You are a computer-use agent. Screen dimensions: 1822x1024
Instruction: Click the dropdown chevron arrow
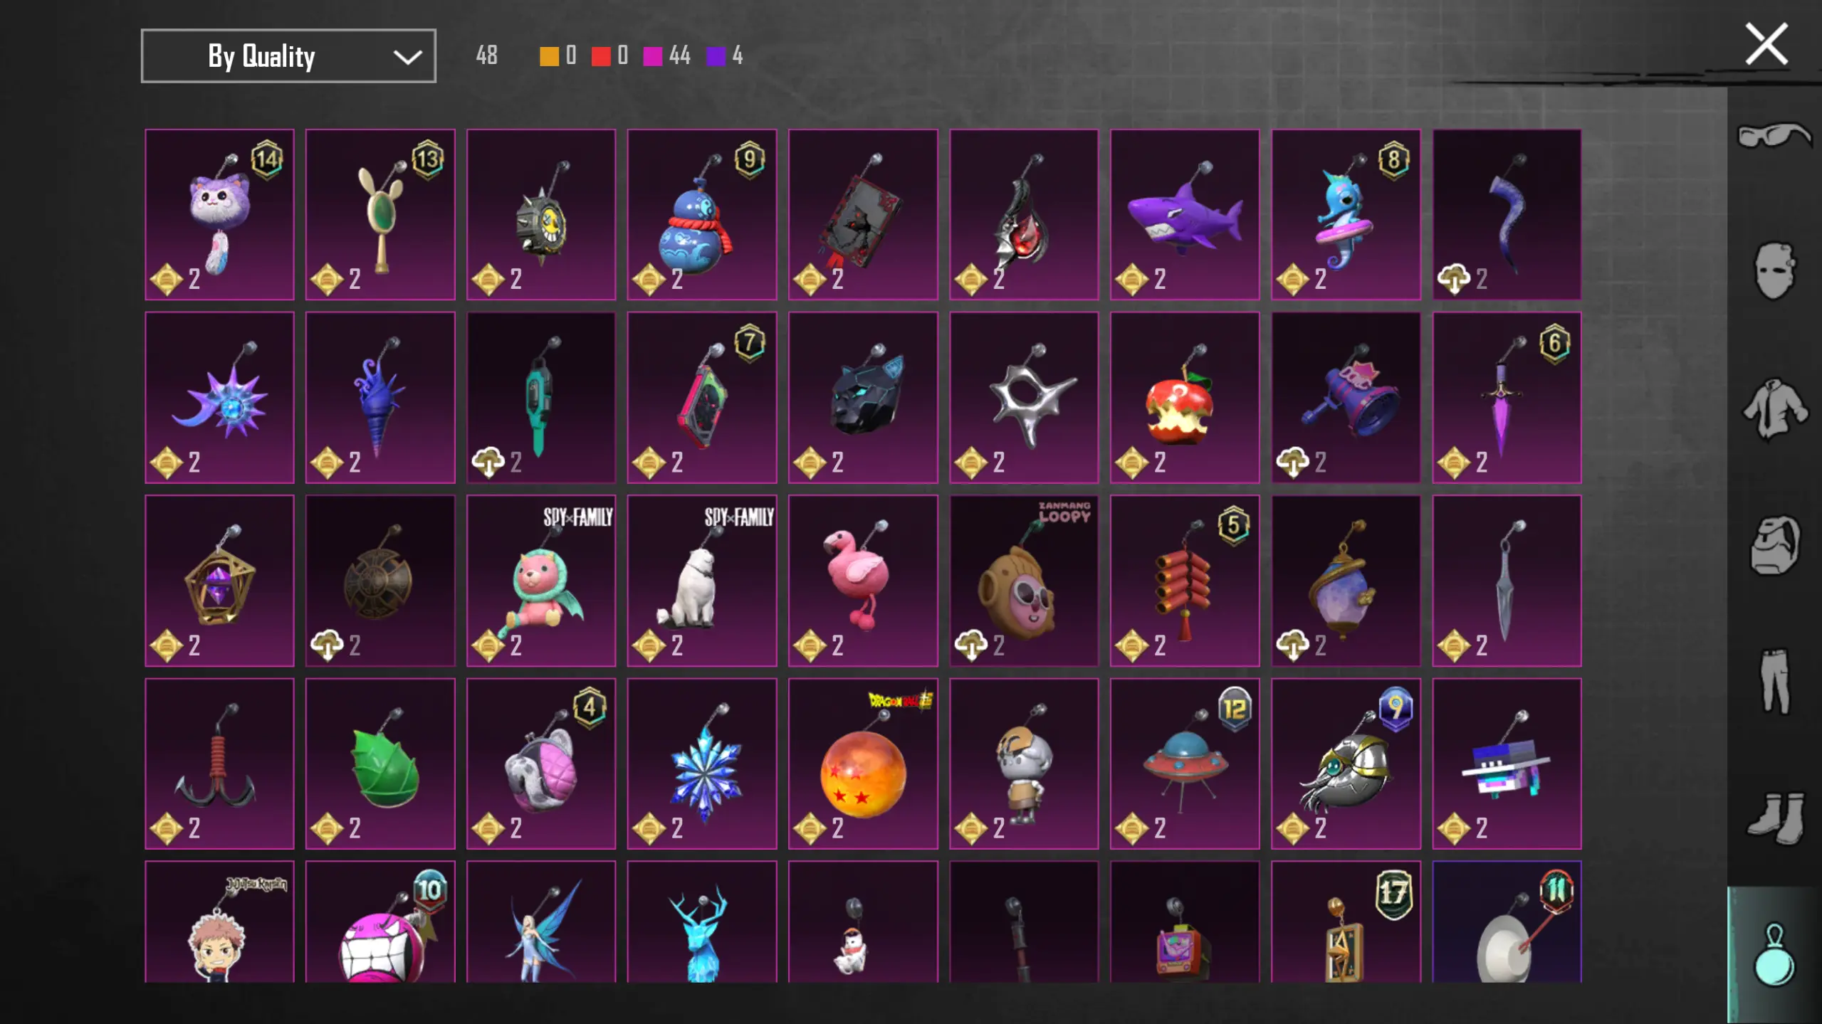pyautogui.click(x=407, y=56)
